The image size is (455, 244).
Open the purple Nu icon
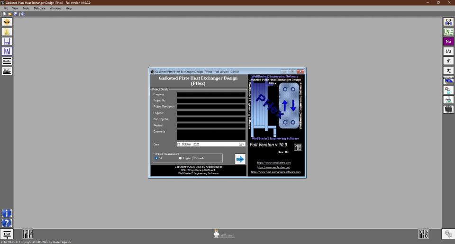pyautogui.click(x=448, y=42)
